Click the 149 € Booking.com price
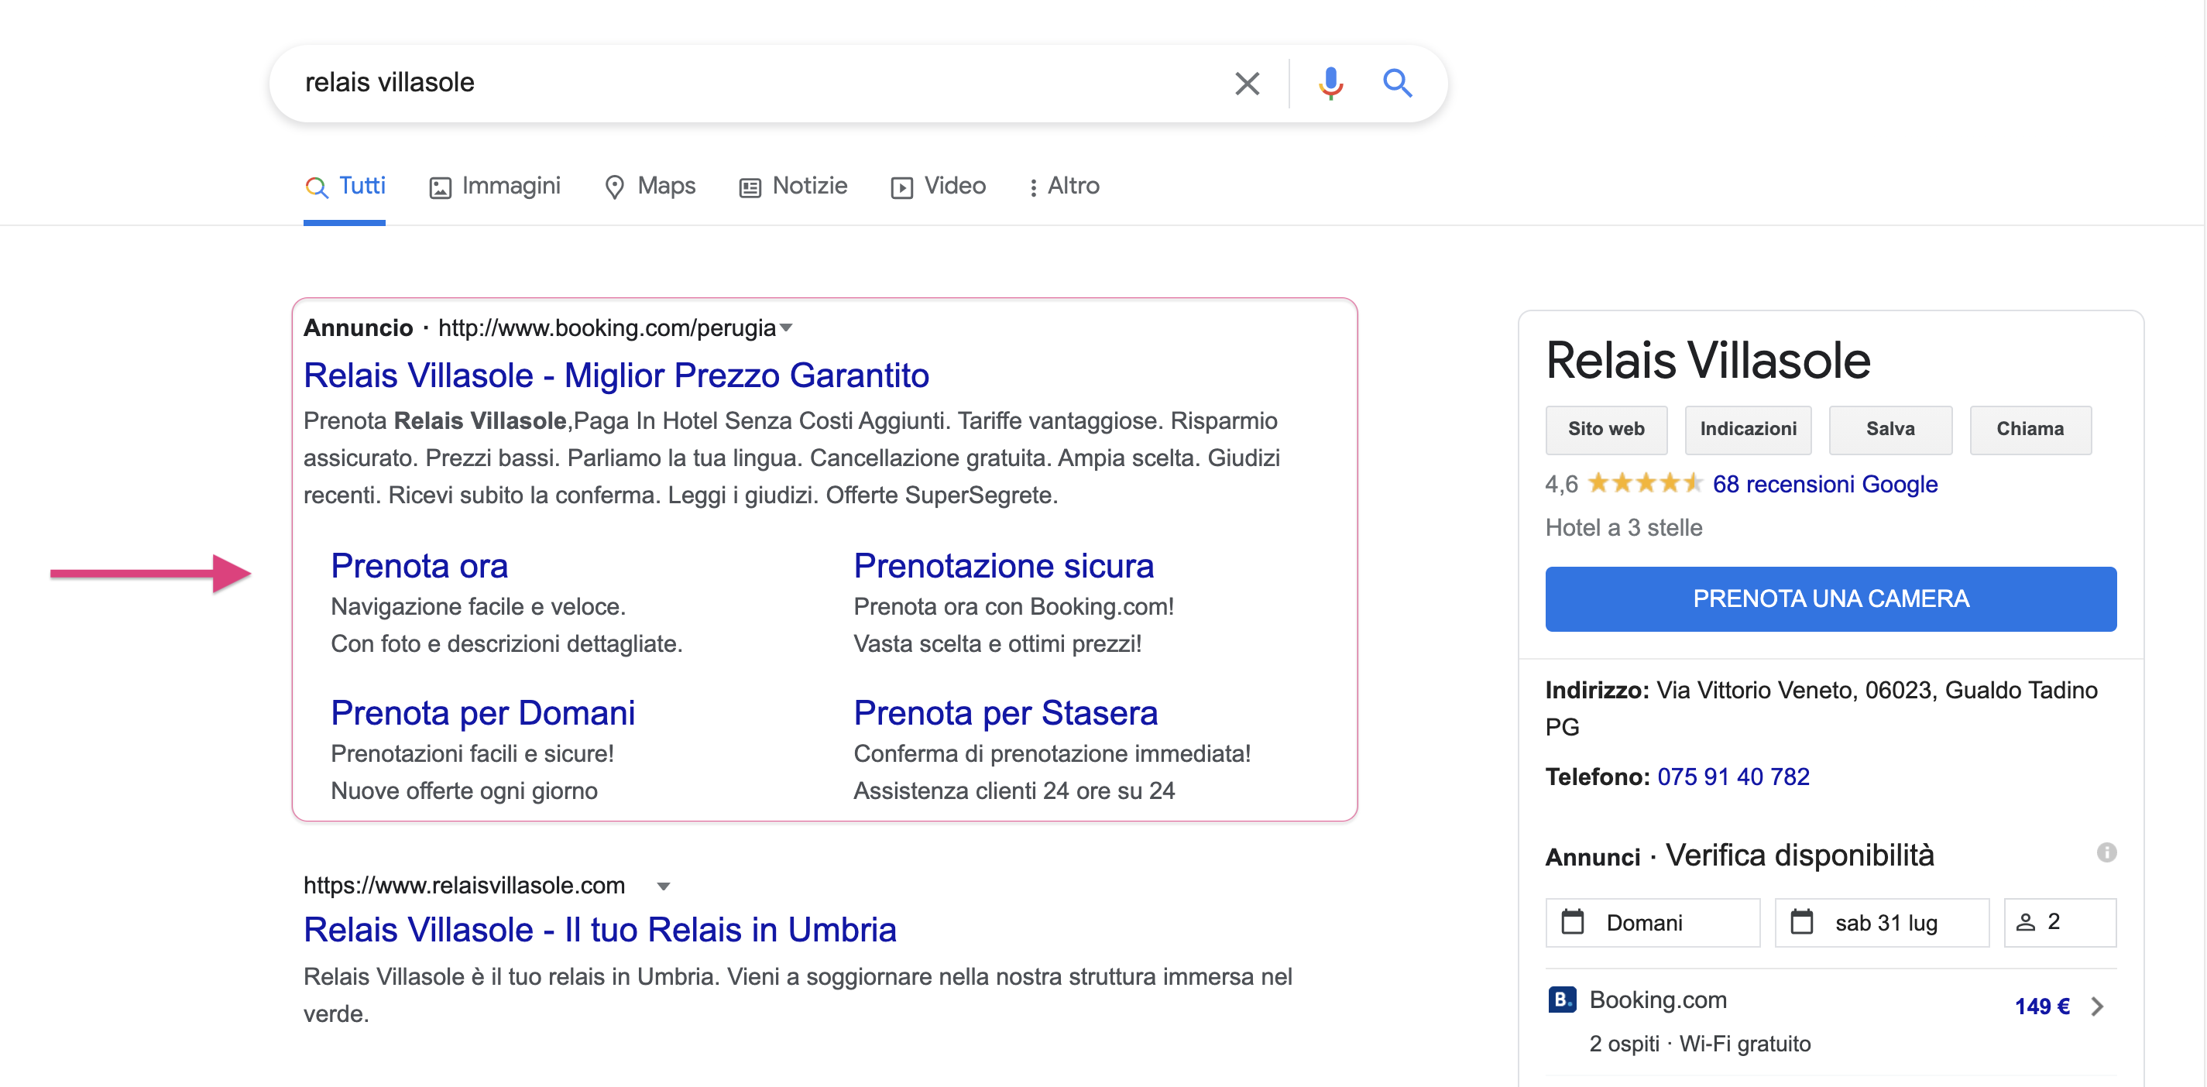The width and height of the screenshot is (2207, 1087). click(x=2041, y=1006)
